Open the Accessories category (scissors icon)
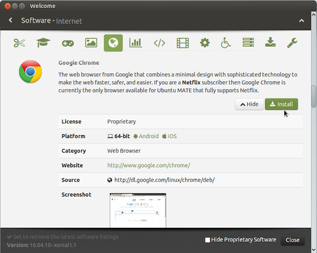 click(19, 43)
